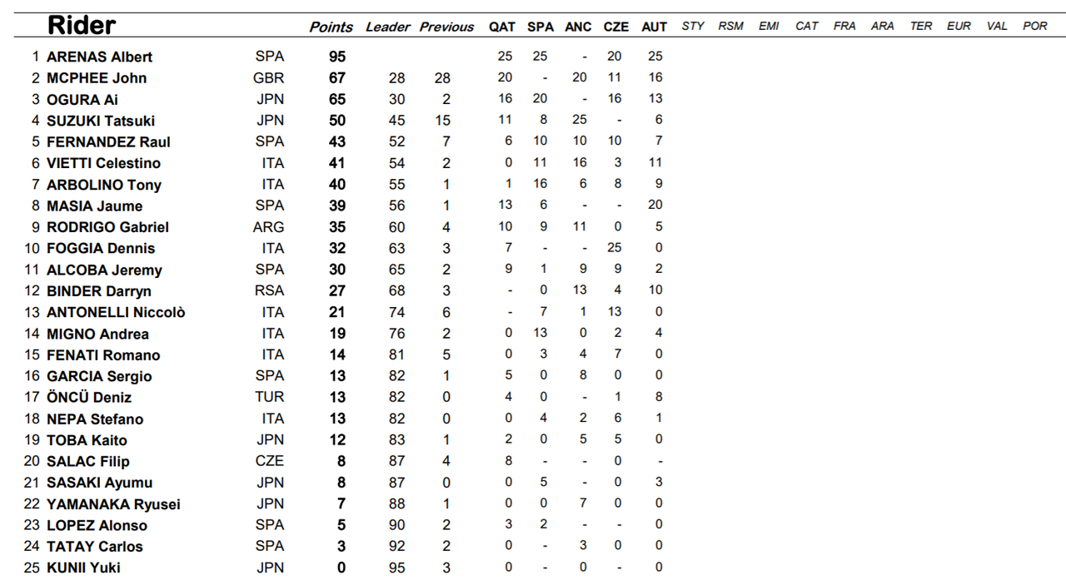Click the Previous column header

pyautogui.click(x=446, y=27)
